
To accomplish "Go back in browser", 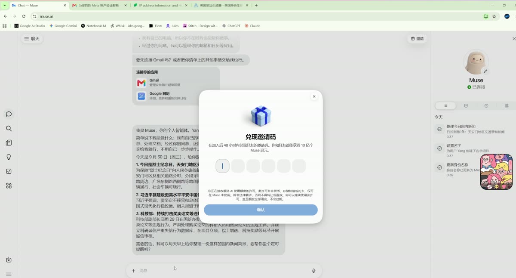I will 5,16.
